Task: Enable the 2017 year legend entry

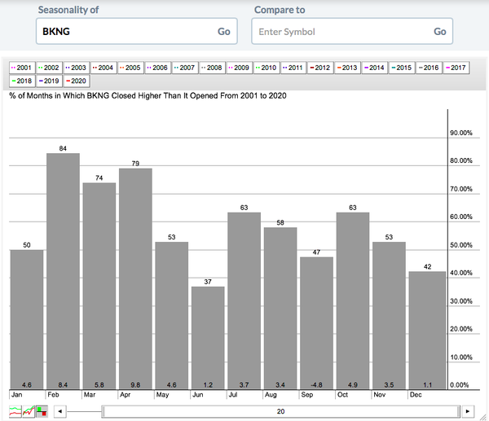Action: pyautogui.click(x=460, y=68)
